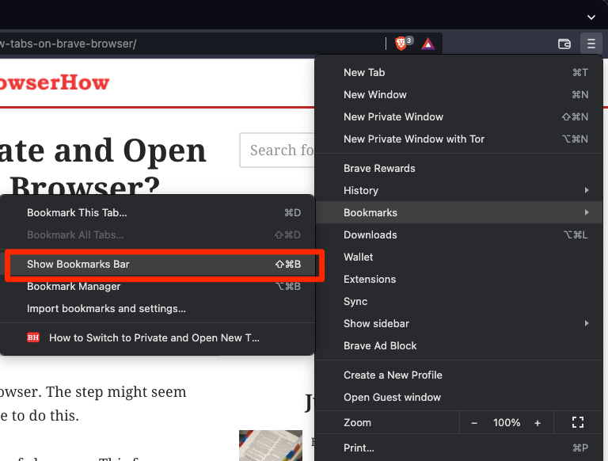
Task: Open the Brave Rewards triangle icon
Action: pyautogui.click(x=427, y=44)
